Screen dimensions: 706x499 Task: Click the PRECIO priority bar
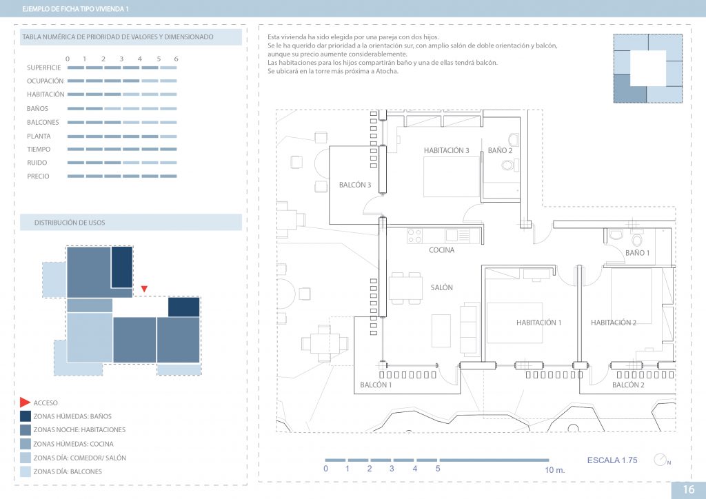point(122,176)
